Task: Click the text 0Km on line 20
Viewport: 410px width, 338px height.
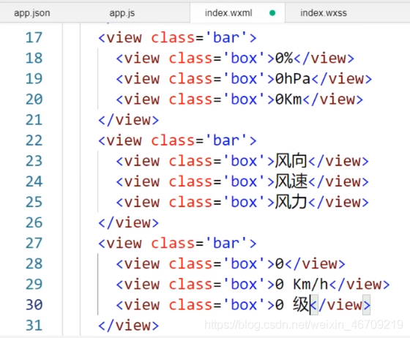Action: (x=288, y=99)
